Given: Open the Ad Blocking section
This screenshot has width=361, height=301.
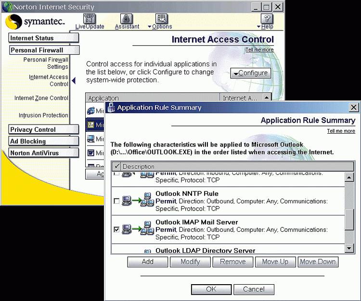Looking at the screenshot, I should point(43,141).
